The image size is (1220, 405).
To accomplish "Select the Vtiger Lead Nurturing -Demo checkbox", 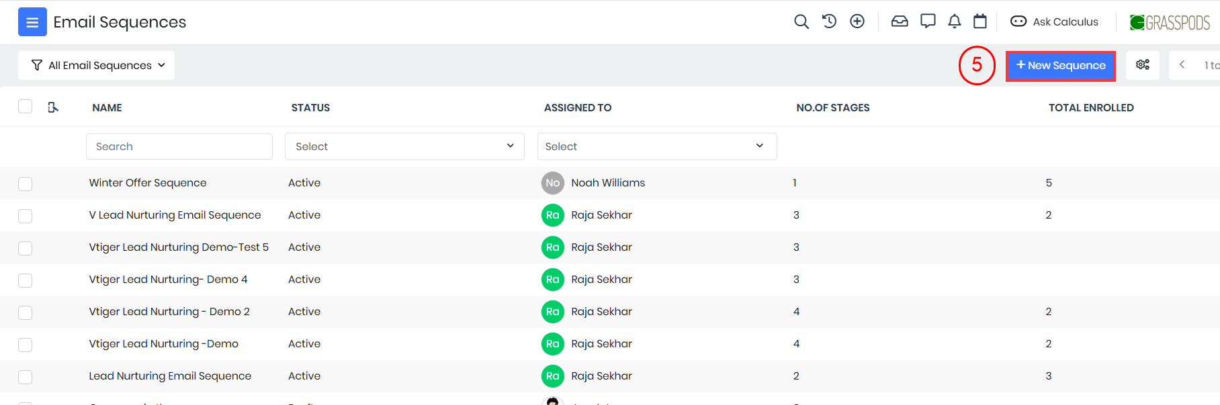I will pyautogui.click(x=26, y=345).
